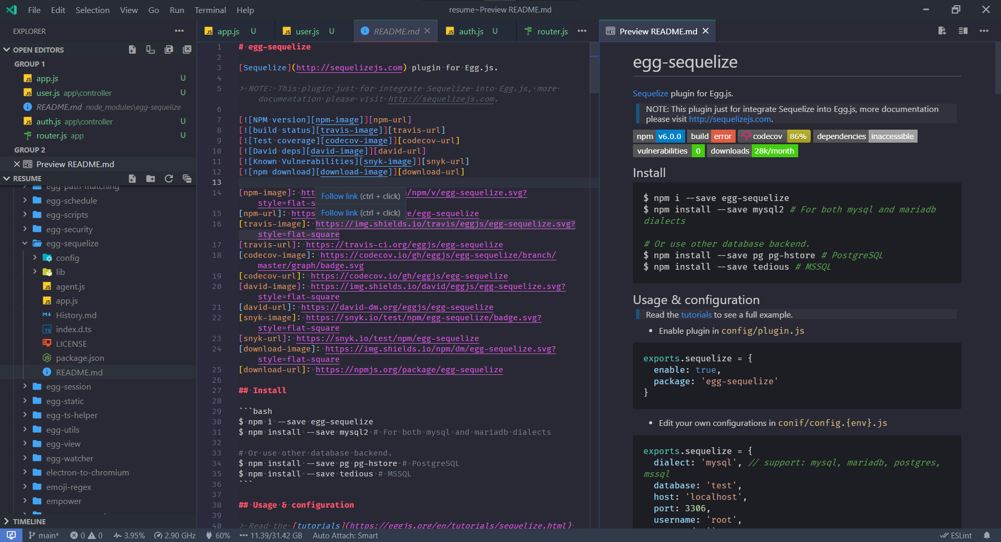The width and height of the screenshot is (1001, 542).
Task: Collapse all folders in RESUME explorer
Action: (x=187, y=179)
